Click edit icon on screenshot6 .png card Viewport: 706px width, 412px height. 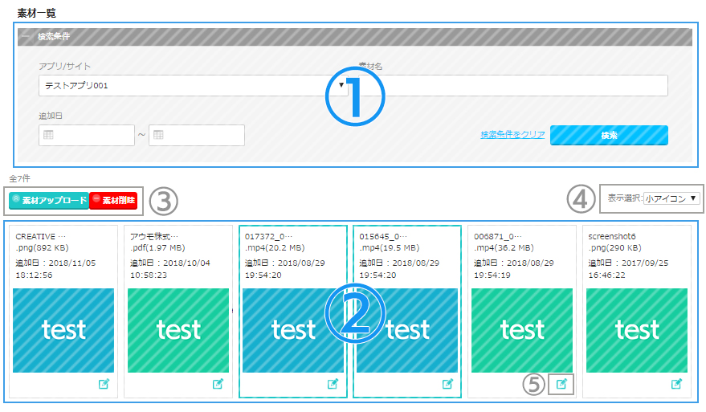677,384
